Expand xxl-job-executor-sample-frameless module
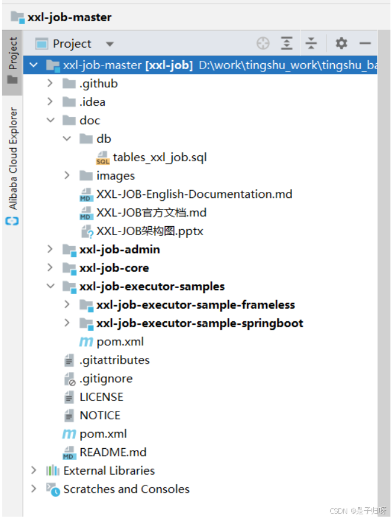 click(x=67, y=305)
